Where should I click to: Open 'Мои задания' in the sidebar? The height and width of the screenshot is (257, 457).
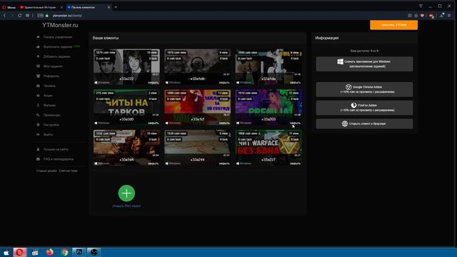point(53,66)
